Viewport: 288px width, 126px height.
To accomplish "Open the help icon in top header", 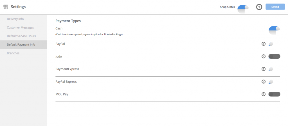I will pos(259,7).
